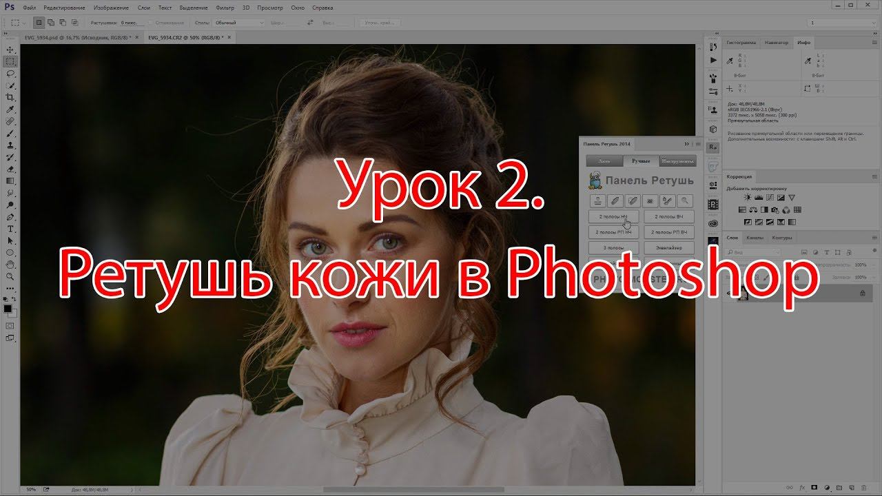Viewport: 882px width, 496px height.
Task: Click the 2 полосы НЧ button
Action: coord(615,217)
